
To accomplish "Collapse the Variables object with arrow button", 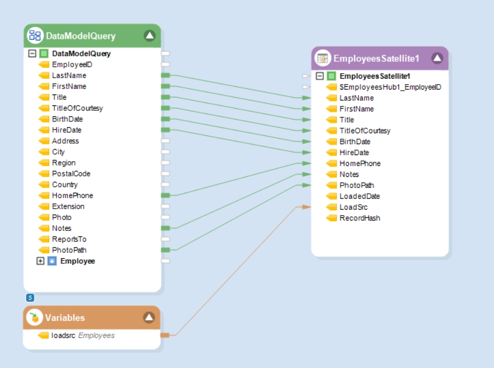I will coord(149,318).
